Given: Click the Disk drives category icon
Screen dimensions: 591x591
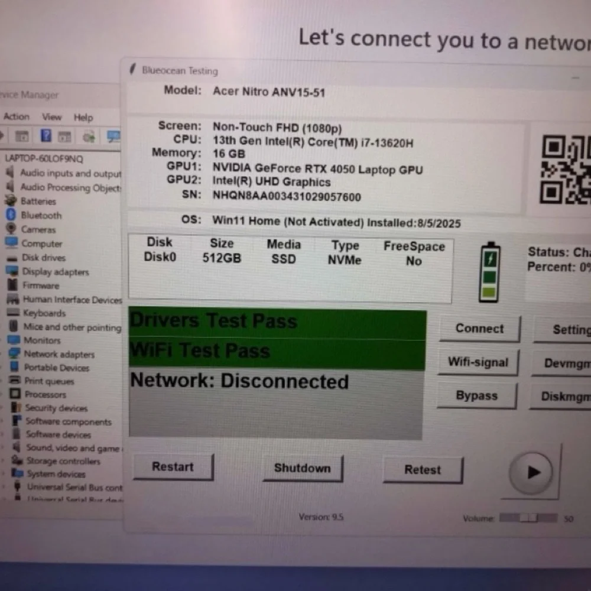Looking at the screenshot, I should click(x=12, y=258).
